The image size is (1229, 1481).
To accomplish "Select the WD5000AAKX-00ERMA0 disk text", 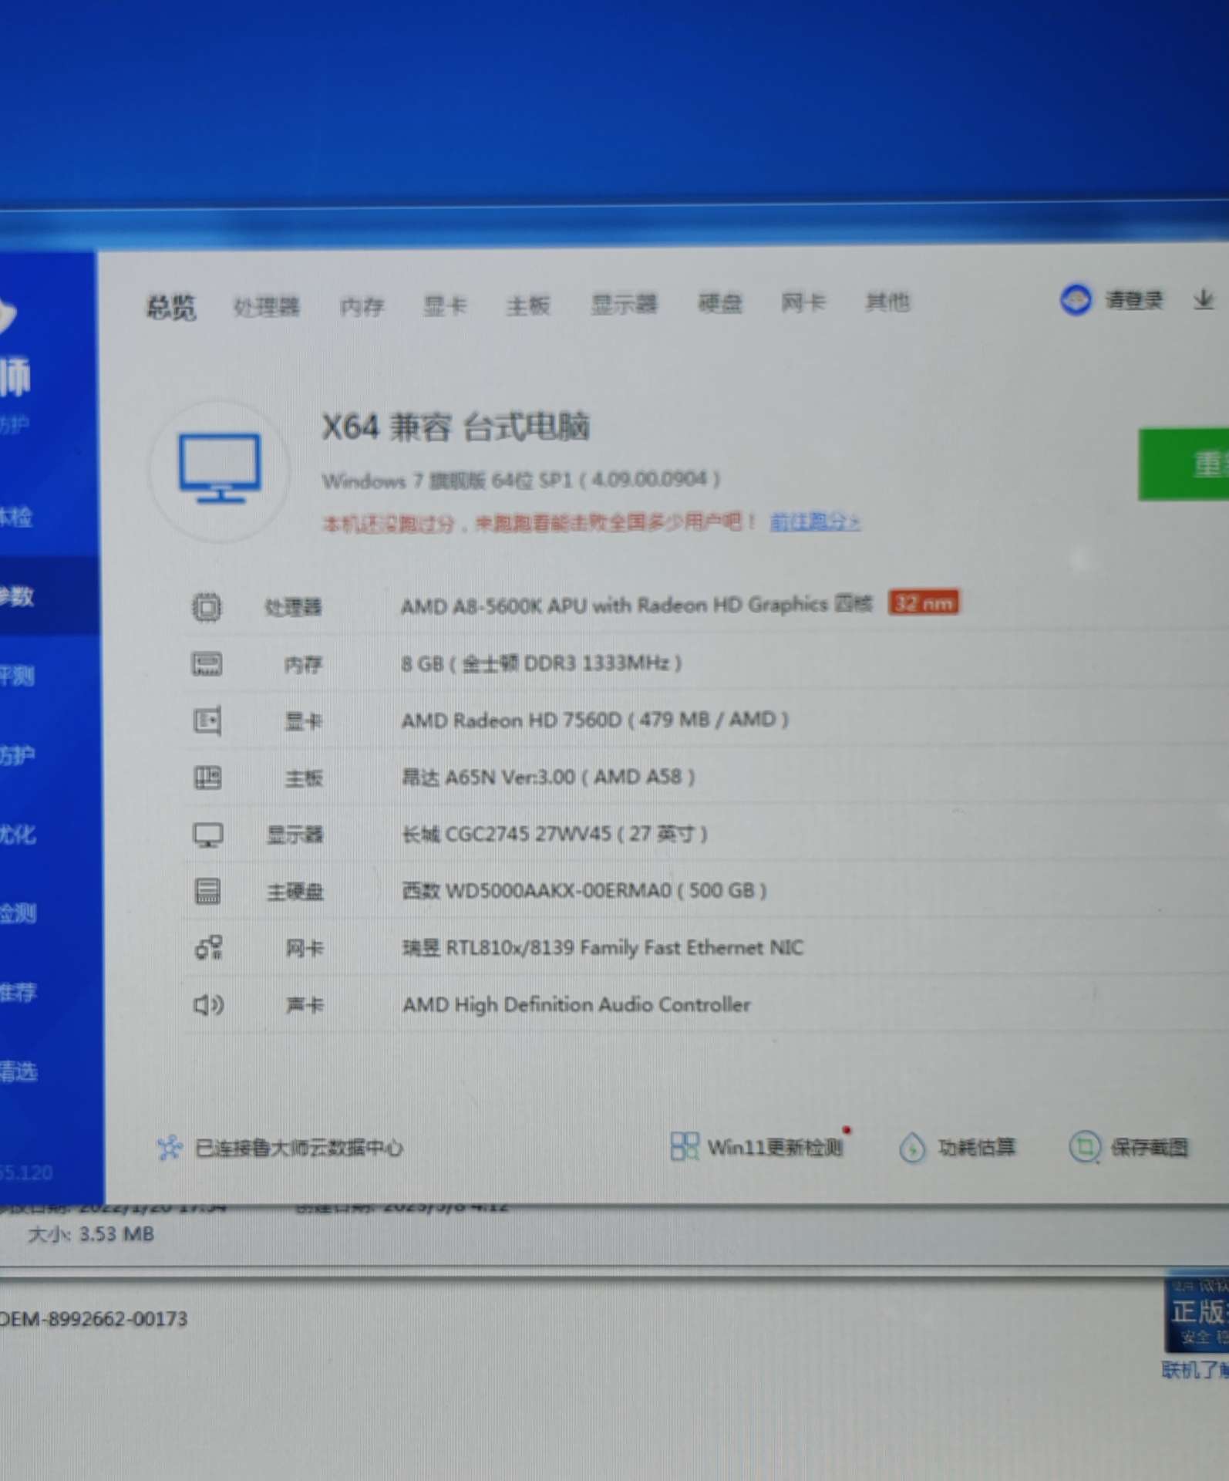I will [x=584, y=891].
